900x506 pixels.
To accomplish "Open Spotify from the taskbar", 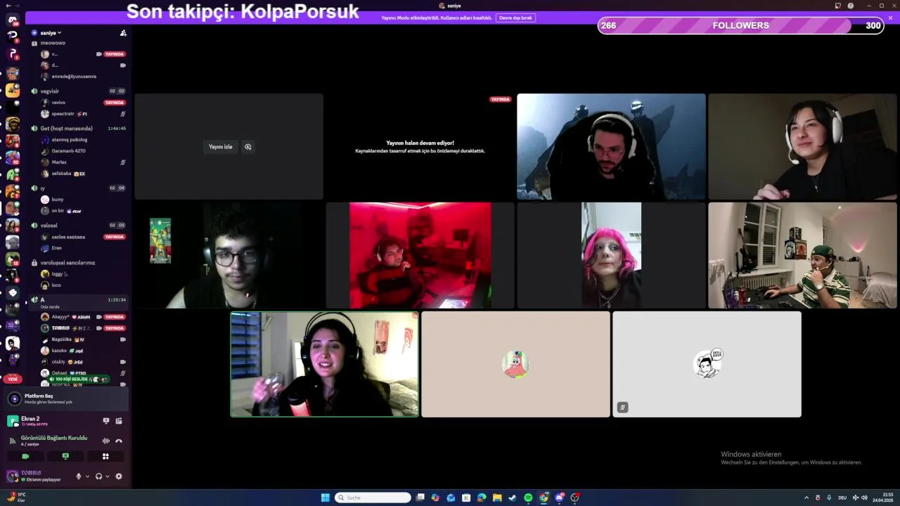I will pos(528,498).
